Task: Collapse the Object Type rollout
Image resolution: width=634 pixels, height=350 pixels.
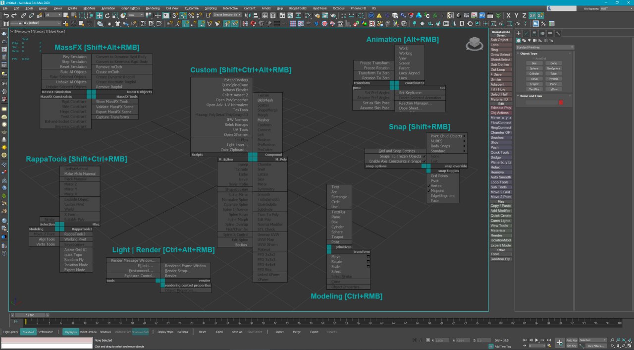Action: pyautogui.click(x=528, y=54)
